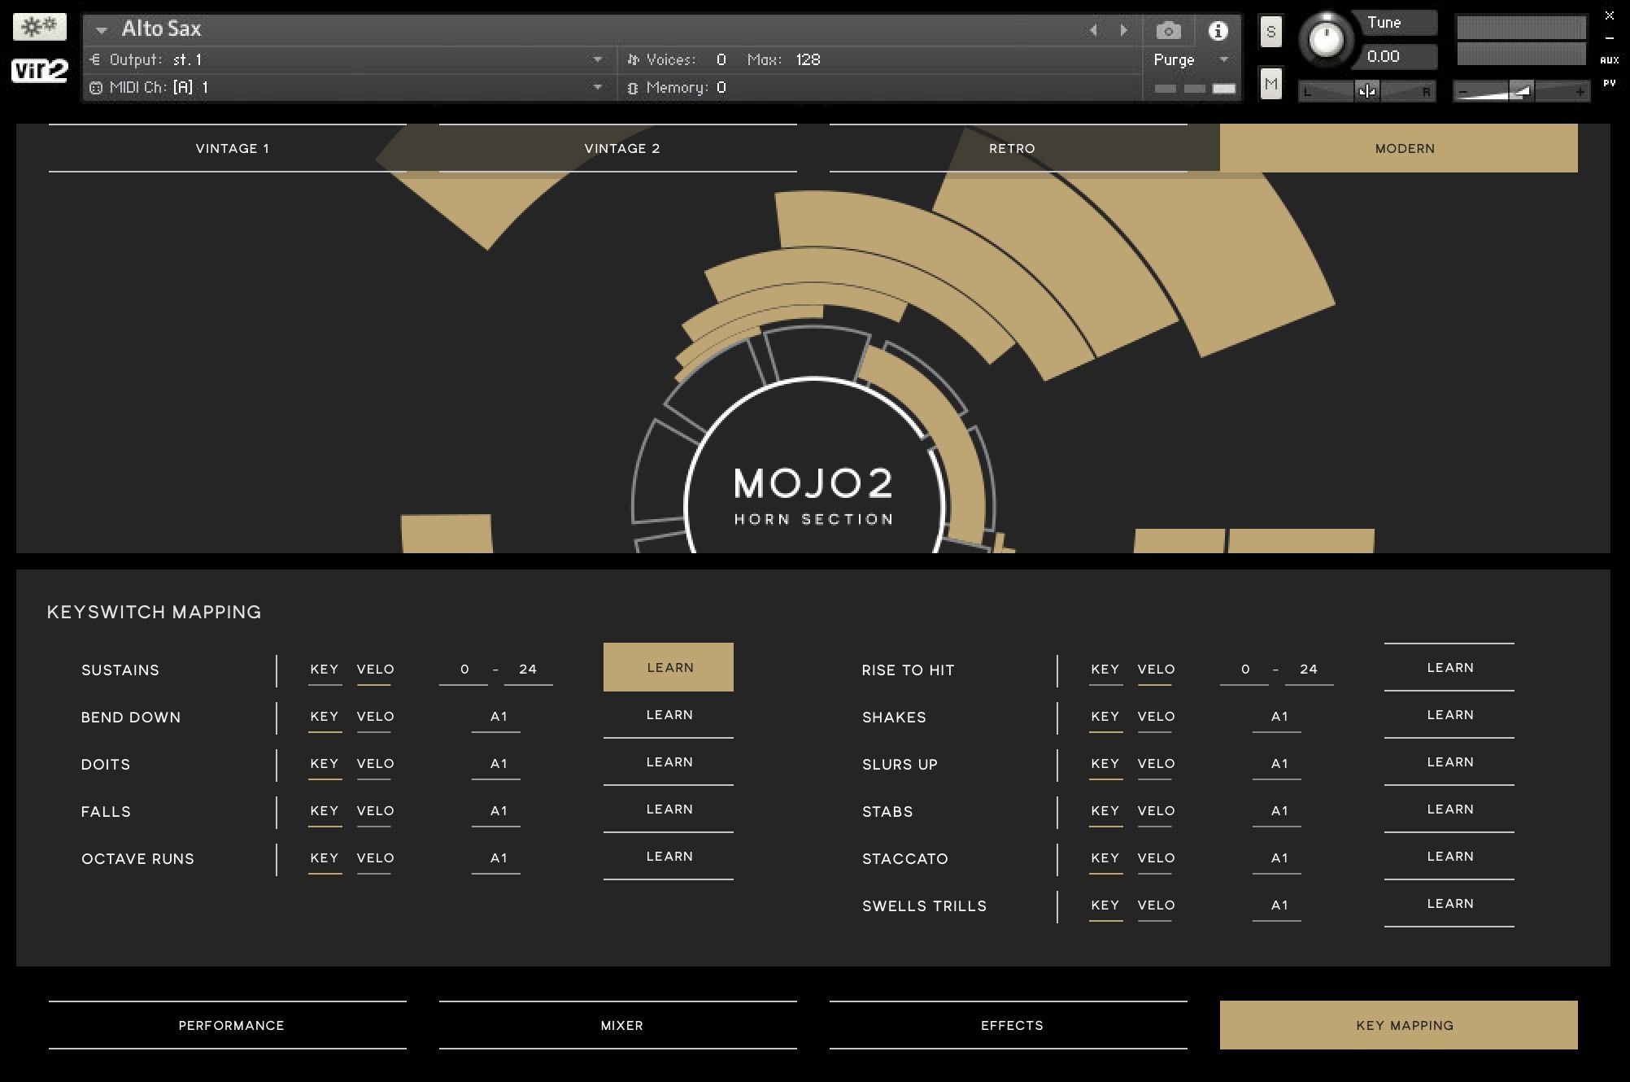Click LEARN for Bend Down
The height and width of the screenshot is (1082, 1630).
[x=669, y=714]
